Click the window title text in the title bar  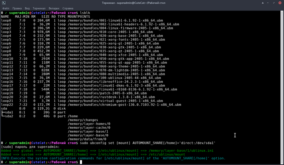point(142,3)
